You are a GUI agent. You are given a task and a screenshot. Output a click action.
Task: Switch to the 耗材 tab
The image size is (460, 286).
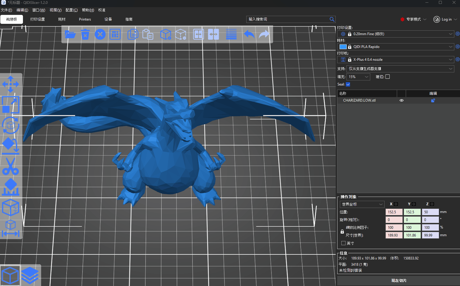[x=62, y=19]
